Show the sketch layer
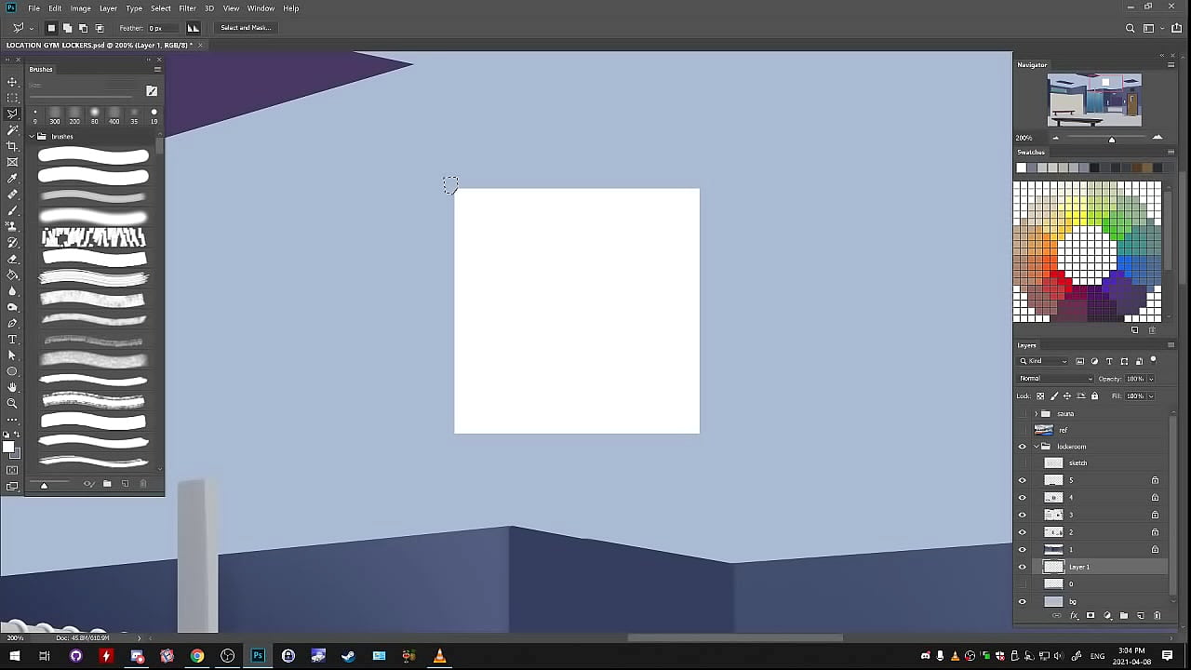The image size is (1191, 670). (1022, 463)
